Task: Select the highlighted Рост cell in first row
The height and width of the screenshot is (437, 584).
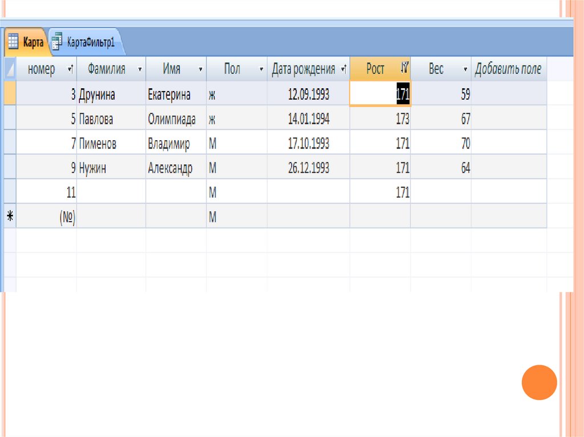Action: tap(380, 95)
